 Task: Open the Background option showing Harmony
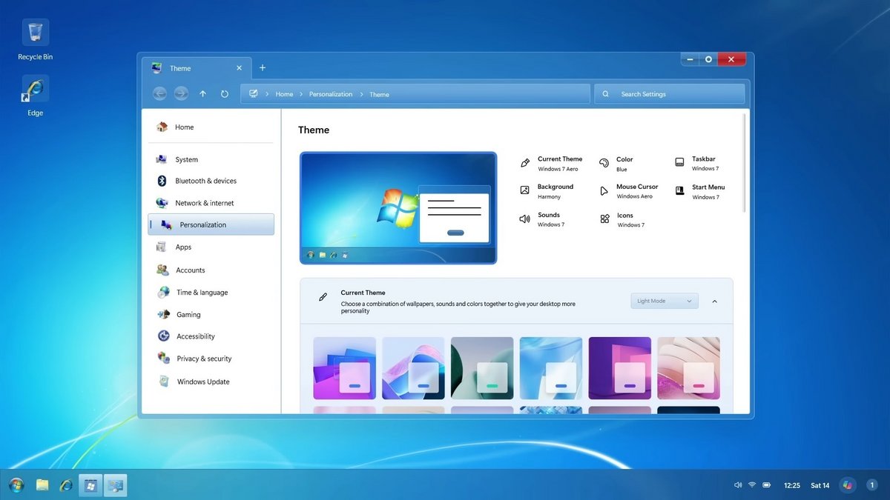[547, 191]
